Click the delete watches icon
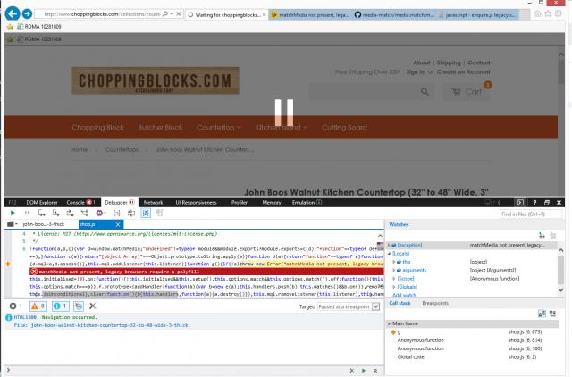Image resolution: width=572 pixels, height=377 pixels. pos(553,236)
